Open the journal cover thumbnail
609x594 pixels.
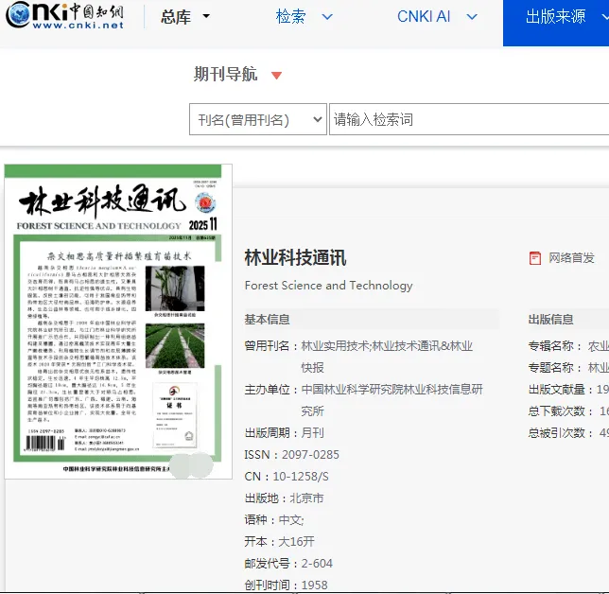(x=118, y=322)
